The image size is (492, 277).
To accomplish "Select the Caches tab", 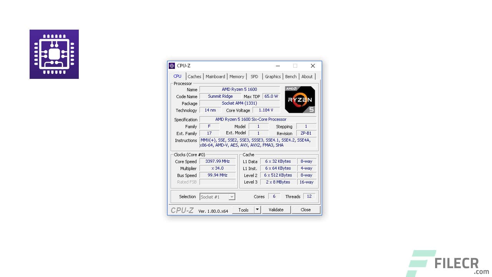I will (194, 76).
